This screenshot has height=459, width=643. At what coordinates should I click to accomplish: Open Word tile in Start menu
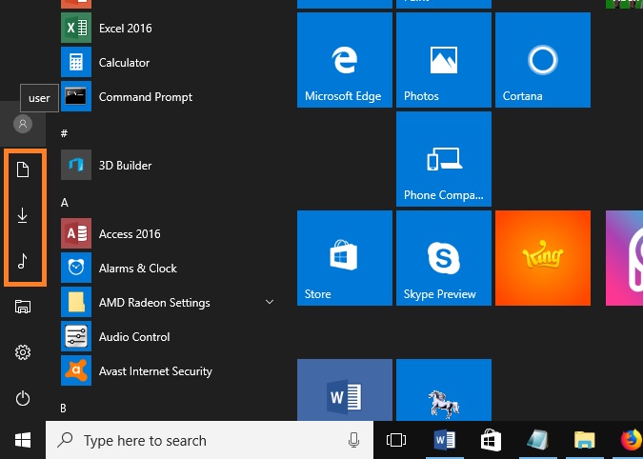pos(345,389)
